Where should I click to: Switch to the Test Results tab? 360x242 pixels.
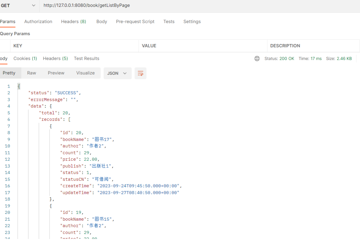[x=87, y=59]
